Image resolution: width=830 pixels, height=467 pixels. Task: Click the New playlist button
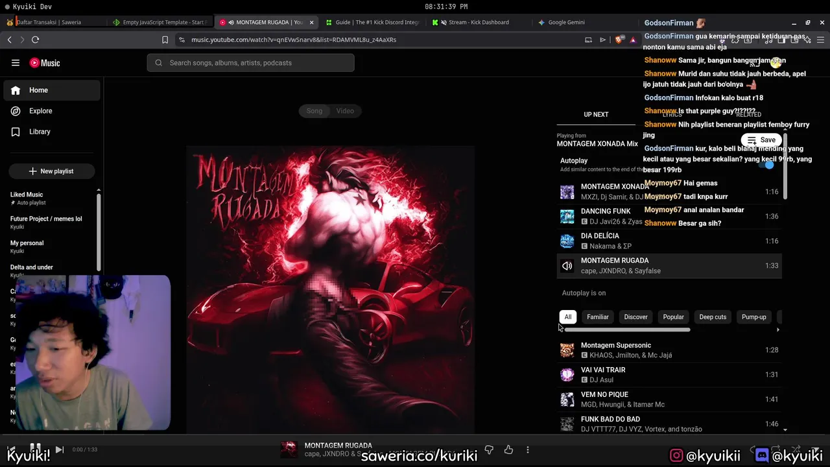(x=51, y=171)
